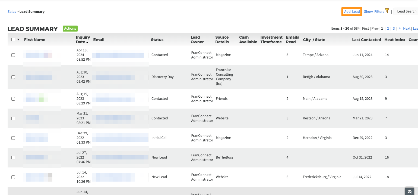Jump to page 4 of leads

click(x=400, y=29)
